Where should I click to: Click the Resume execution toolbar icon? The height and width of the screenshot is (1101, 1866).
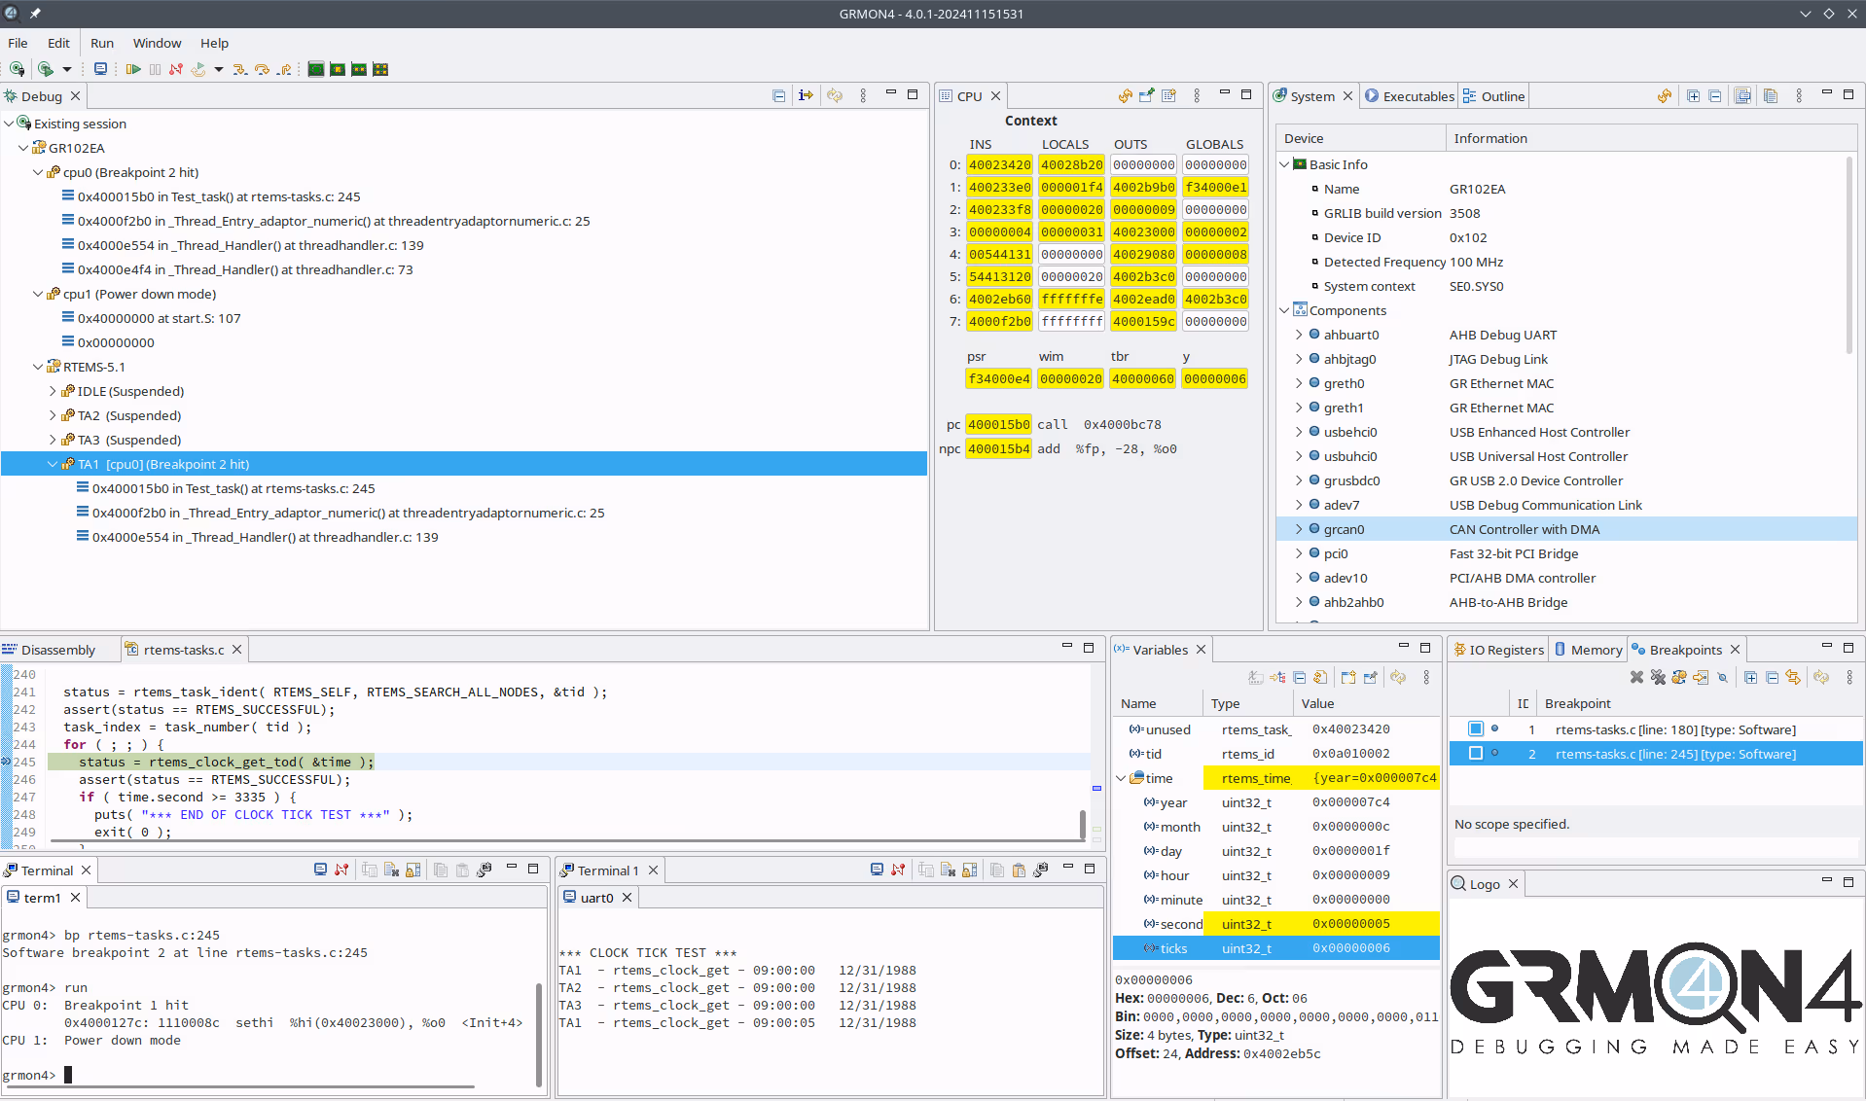point(133,69)
